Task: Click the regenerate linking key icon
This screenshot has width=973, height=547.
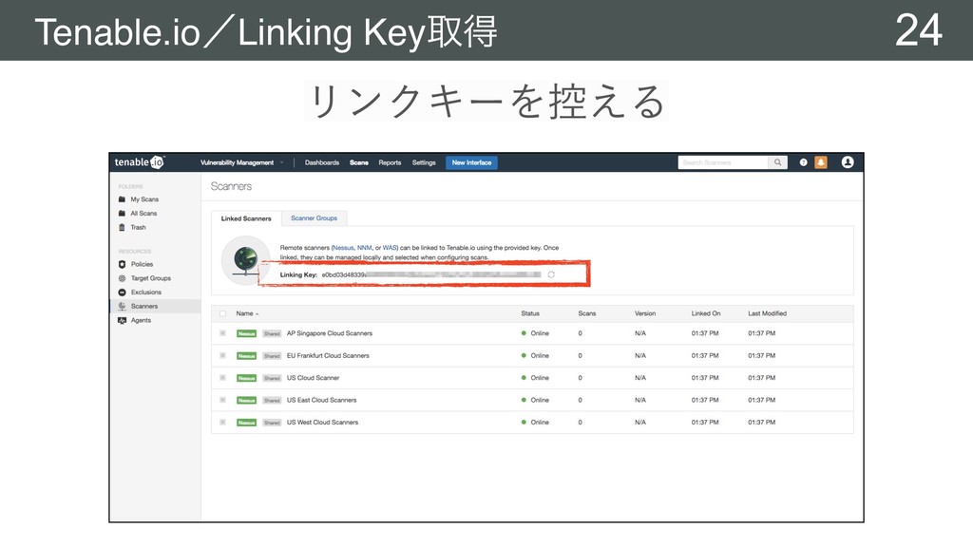Action: (551, 274)
